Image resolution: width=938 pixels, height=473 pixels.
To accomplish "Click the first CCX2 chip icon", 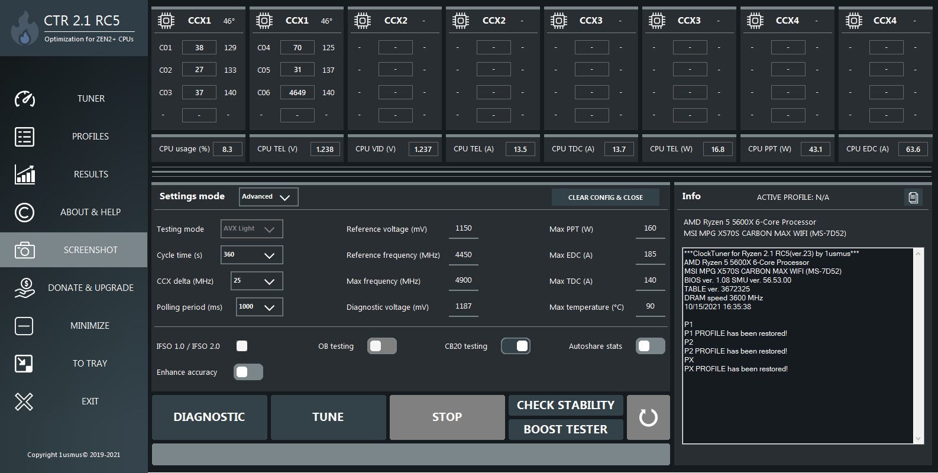I will (x=363, y=21).
